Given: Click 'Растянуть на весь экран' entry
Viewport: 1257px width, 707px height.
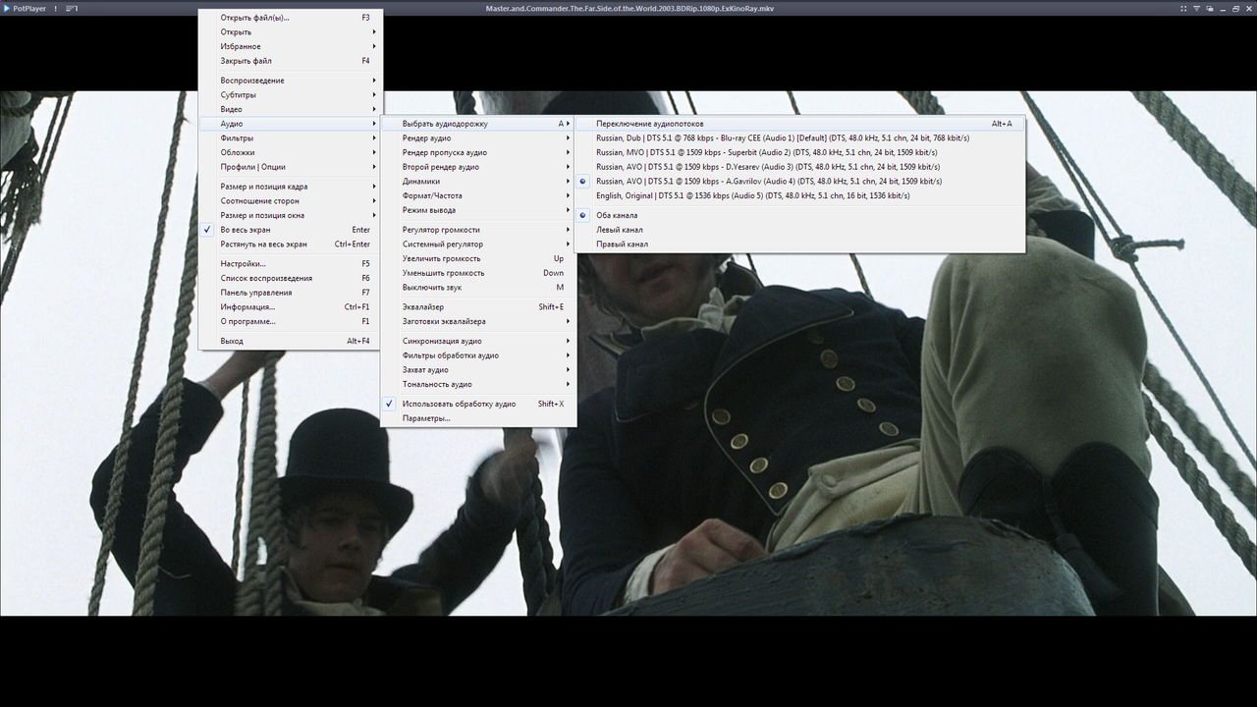Looking at the screenshot, I should [x=291, y=244].
